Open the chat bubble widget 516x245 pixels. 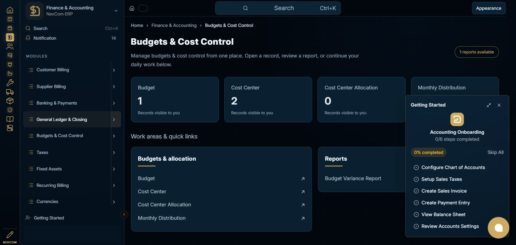(x=499, y=228)
